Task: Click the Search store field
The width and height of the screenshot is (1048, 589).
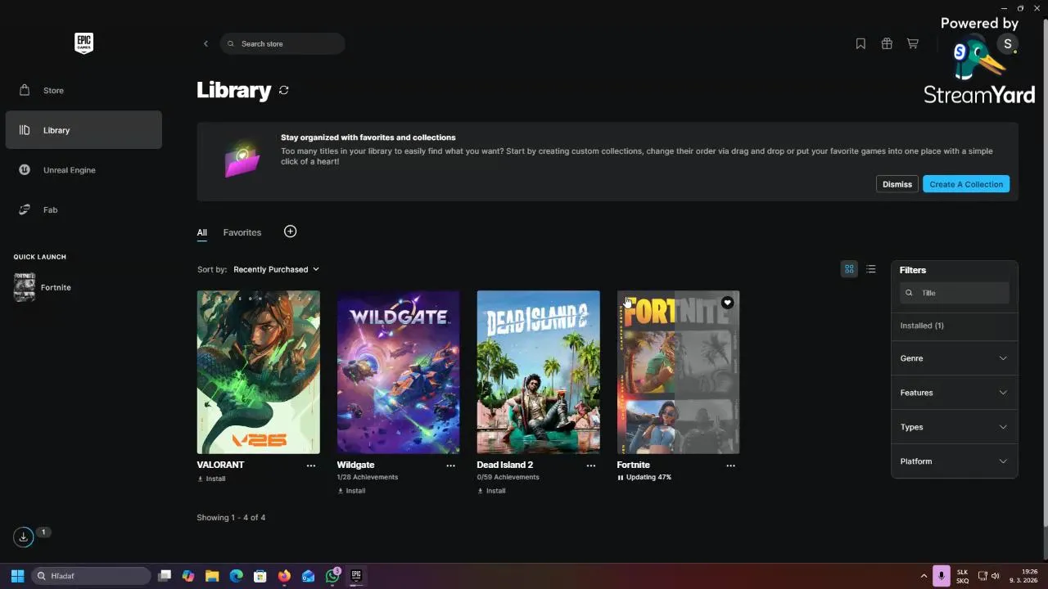Action: pos(282,43)
